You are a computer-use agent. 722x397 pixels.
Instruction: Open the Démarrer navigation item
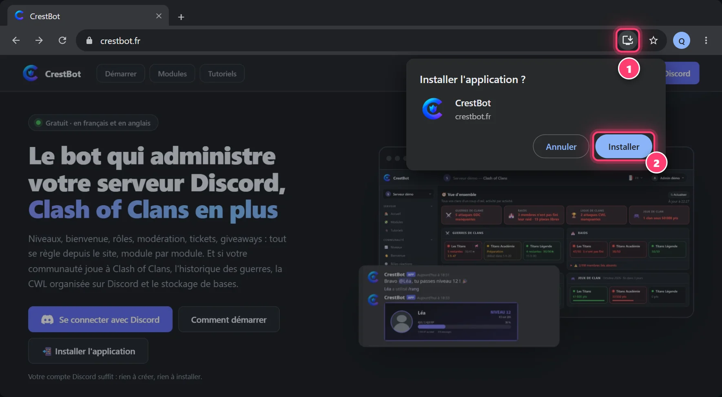(121, 74)
